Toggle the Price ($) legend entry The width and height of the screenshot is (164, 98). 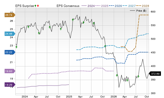coord(138,11)
